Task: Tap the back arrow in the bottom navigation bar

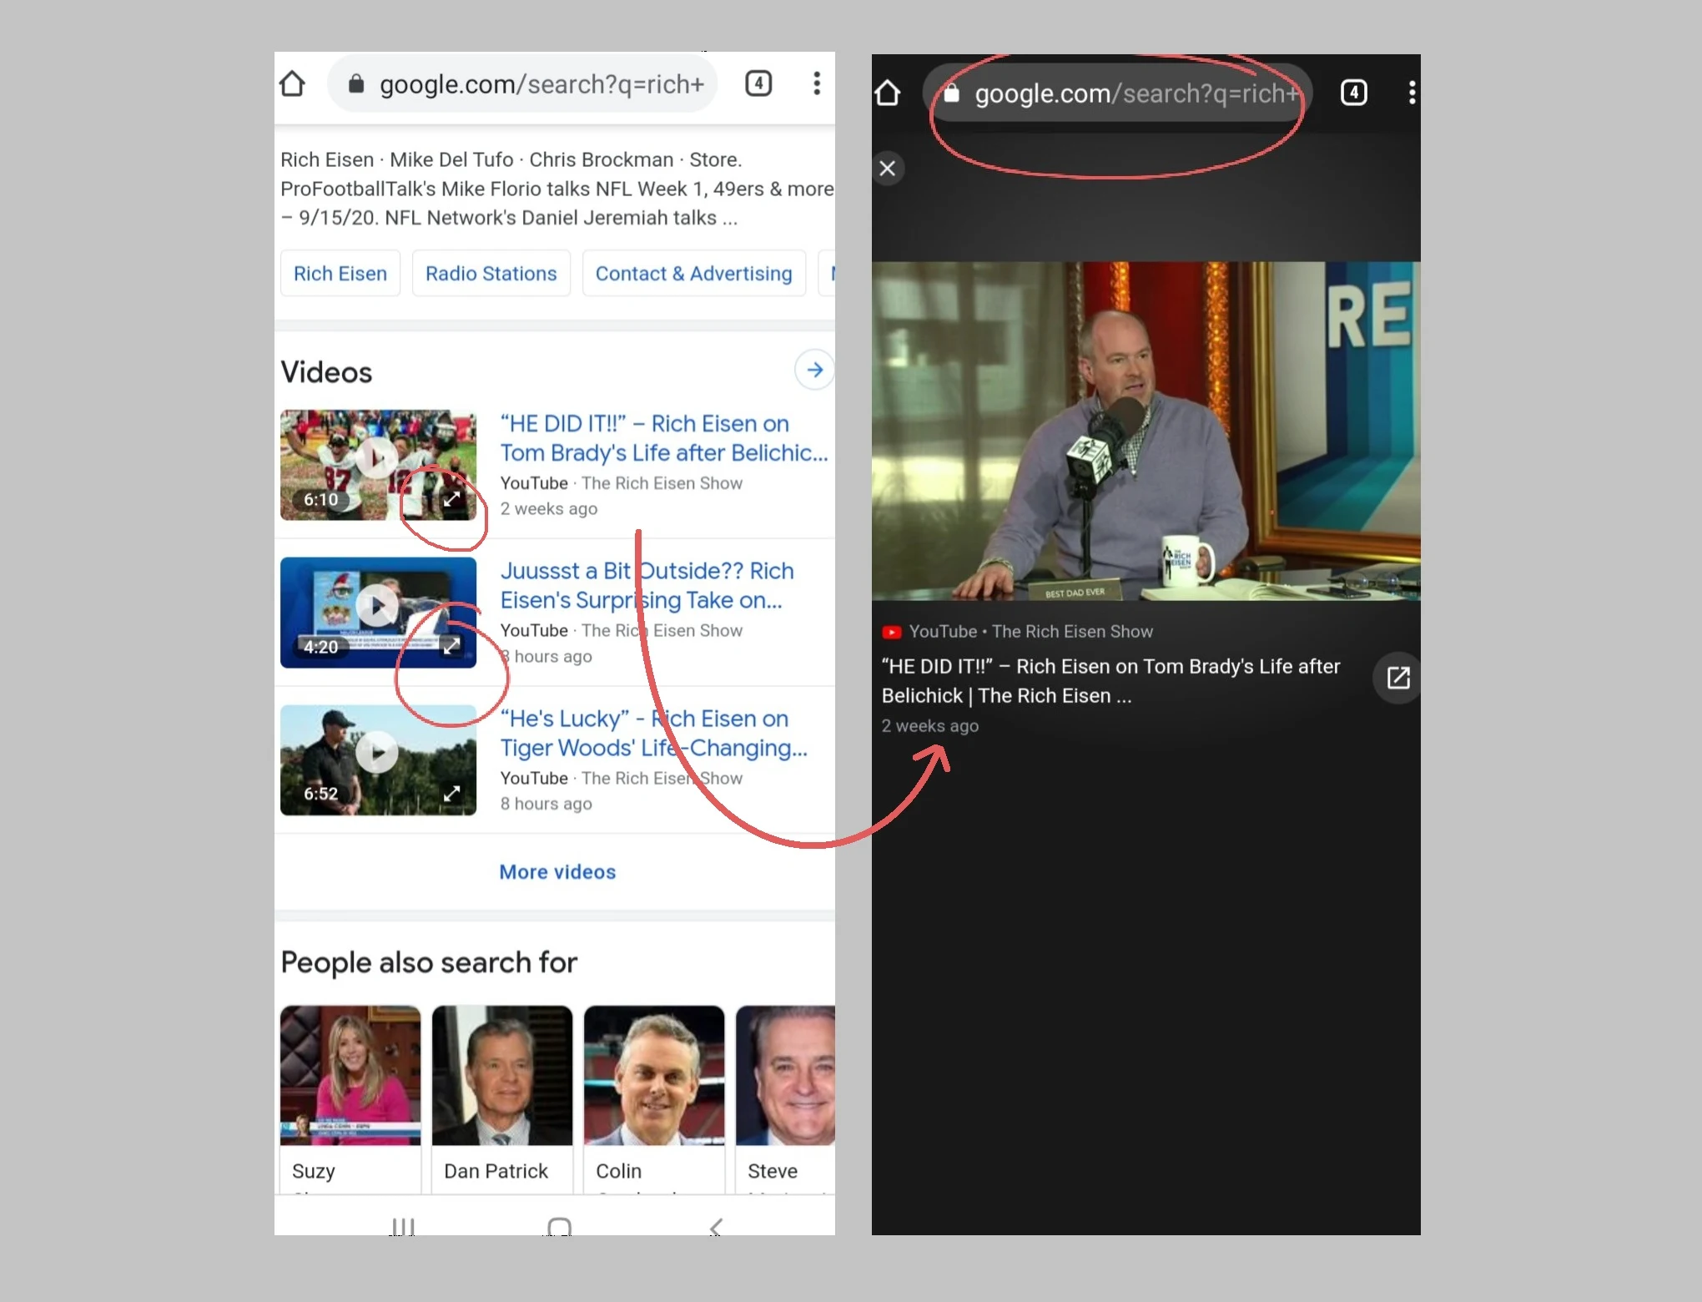Action: point(715,1226)
